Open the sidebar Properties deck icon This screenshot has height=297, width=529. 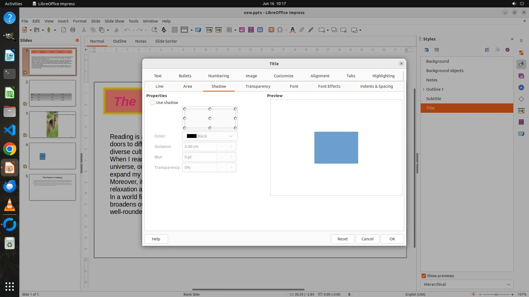[x=521, y=53]
